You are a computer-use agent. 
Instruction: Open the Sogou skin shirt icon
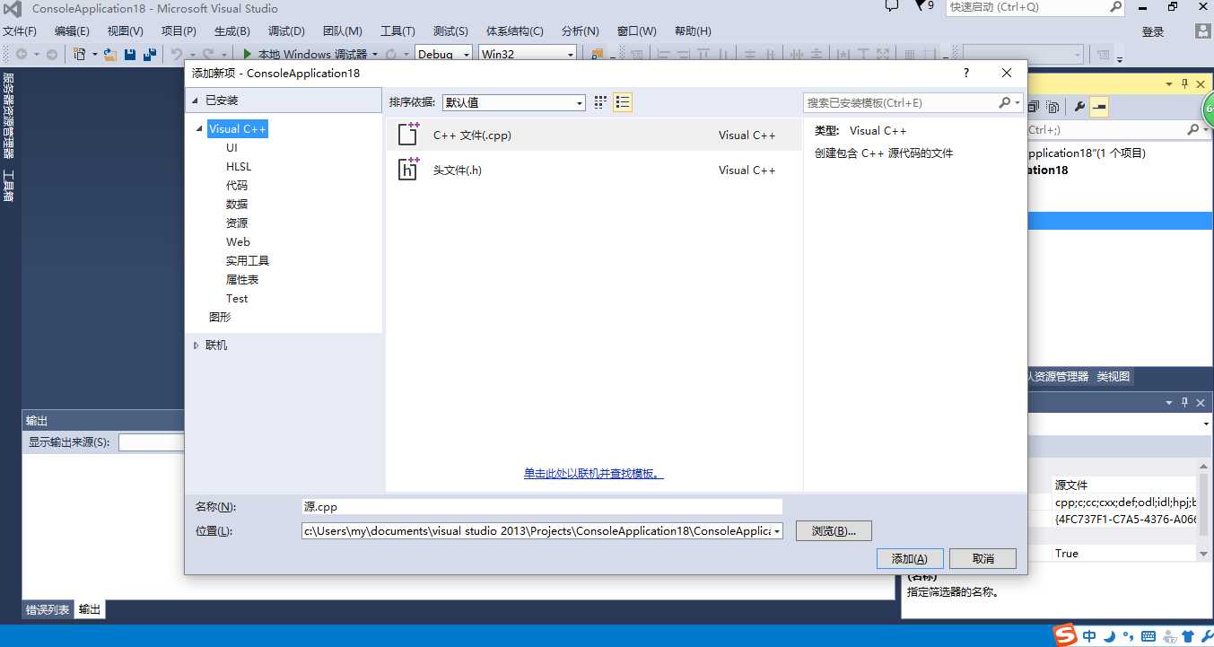(x=1187, y=636)
